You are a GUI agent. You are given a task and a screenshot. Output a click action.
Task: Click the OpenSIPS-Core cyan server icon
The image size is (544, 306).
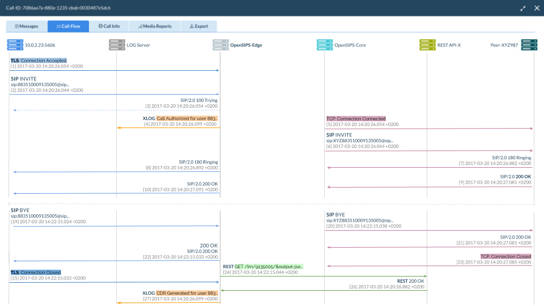click(x=324, y=45)
